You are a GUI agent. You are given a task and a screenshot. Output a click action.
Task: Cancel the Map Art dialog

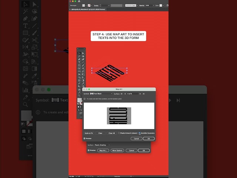(x=136, y=139)
